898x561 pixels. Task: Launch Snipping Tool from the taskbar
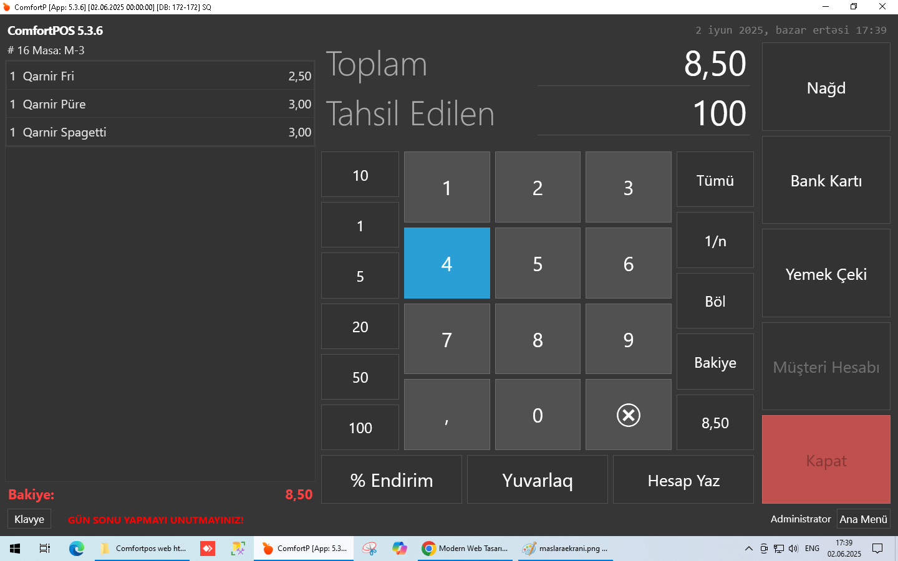[369, 549]
